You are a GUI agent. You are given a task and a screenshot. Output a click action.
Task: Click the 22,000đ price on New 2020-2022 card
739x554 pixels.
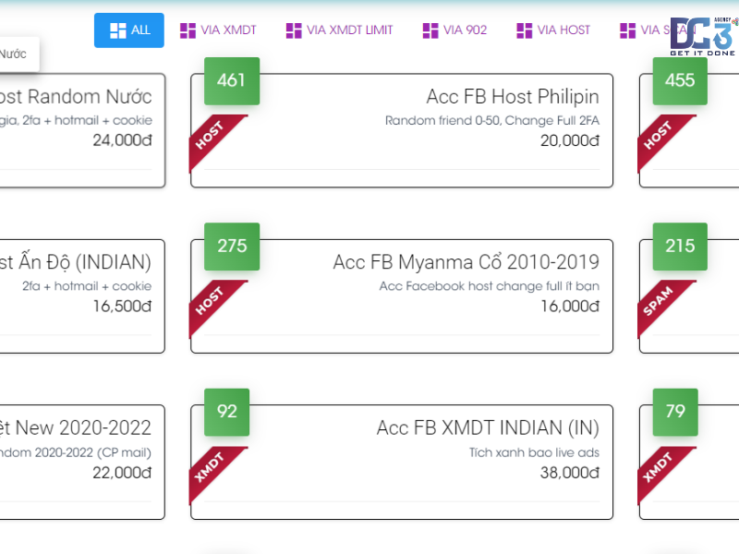(x=122, y=473)
